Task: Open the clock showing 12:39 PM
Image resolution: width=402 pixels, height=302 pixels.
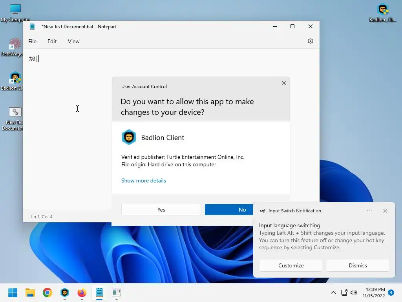Action: pyautogui.click(x=374, y=293)
